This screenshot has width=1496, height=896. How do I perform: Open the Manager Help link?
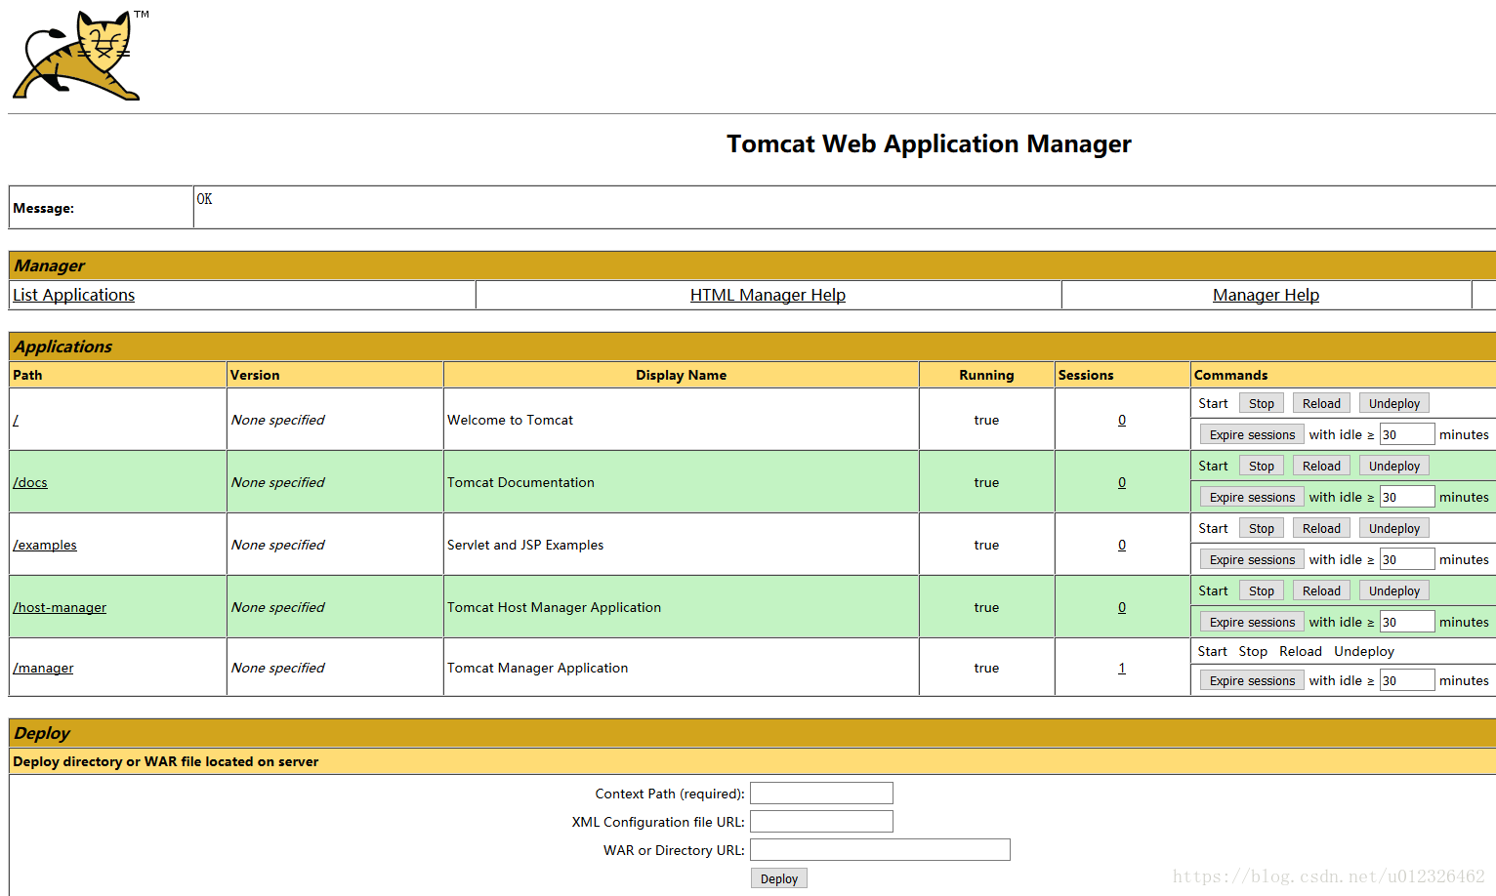point(1266,295)
